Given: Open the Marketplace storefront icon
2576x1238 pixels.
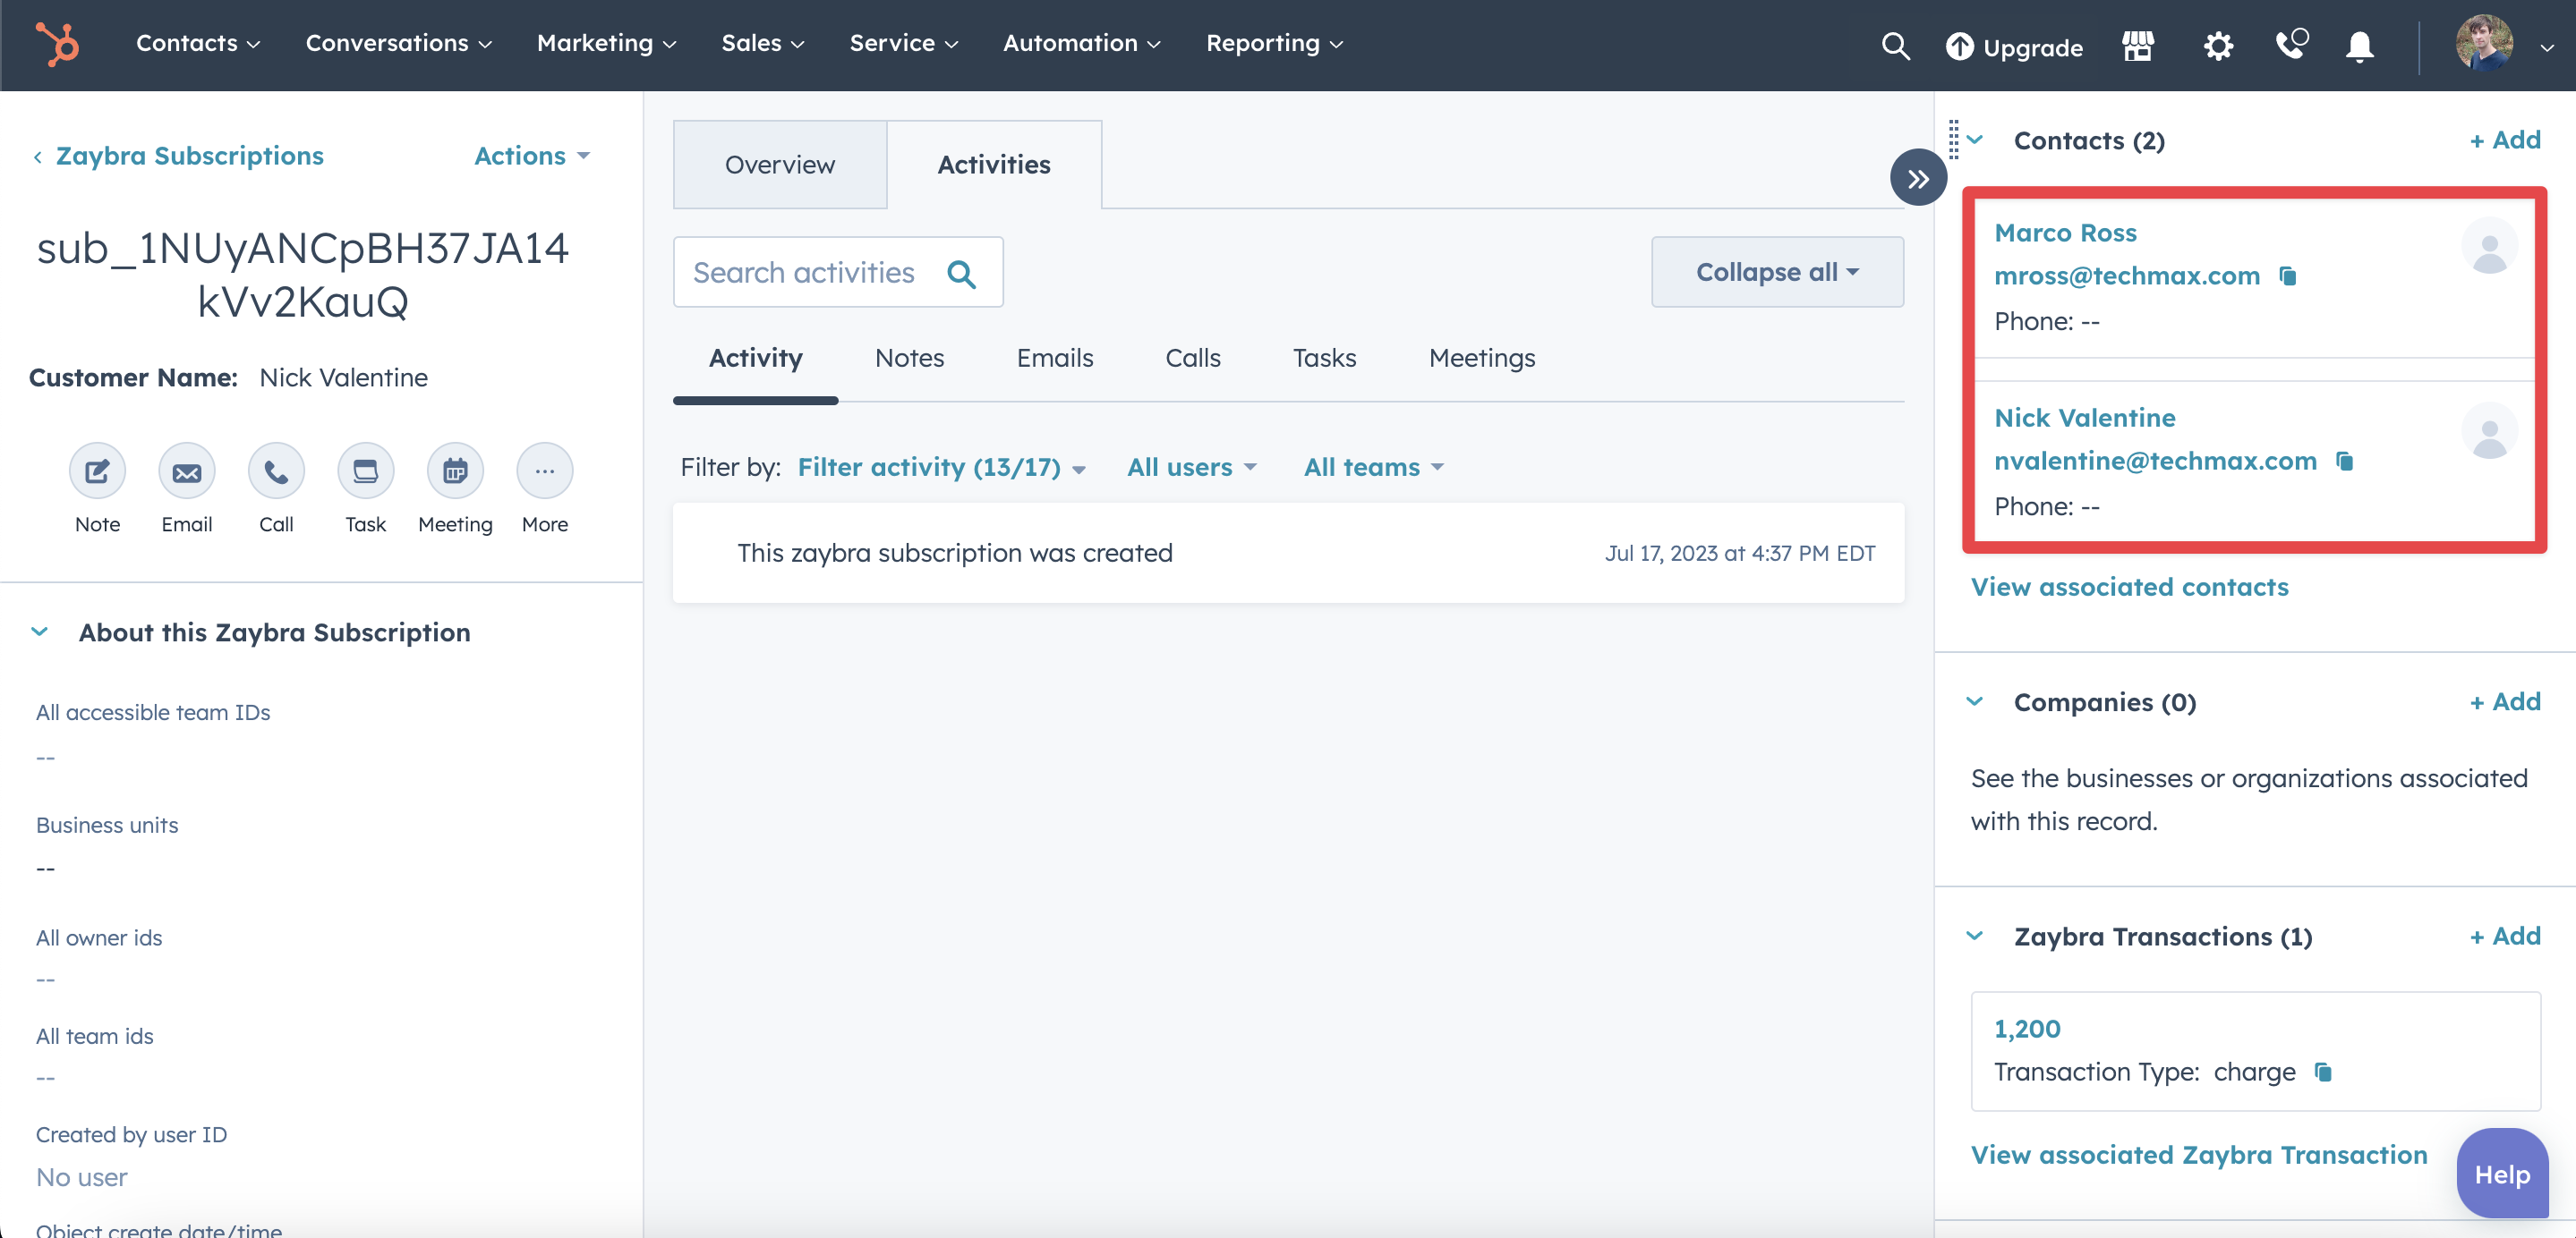Looking at the screenshot, I should point(2137,46).
